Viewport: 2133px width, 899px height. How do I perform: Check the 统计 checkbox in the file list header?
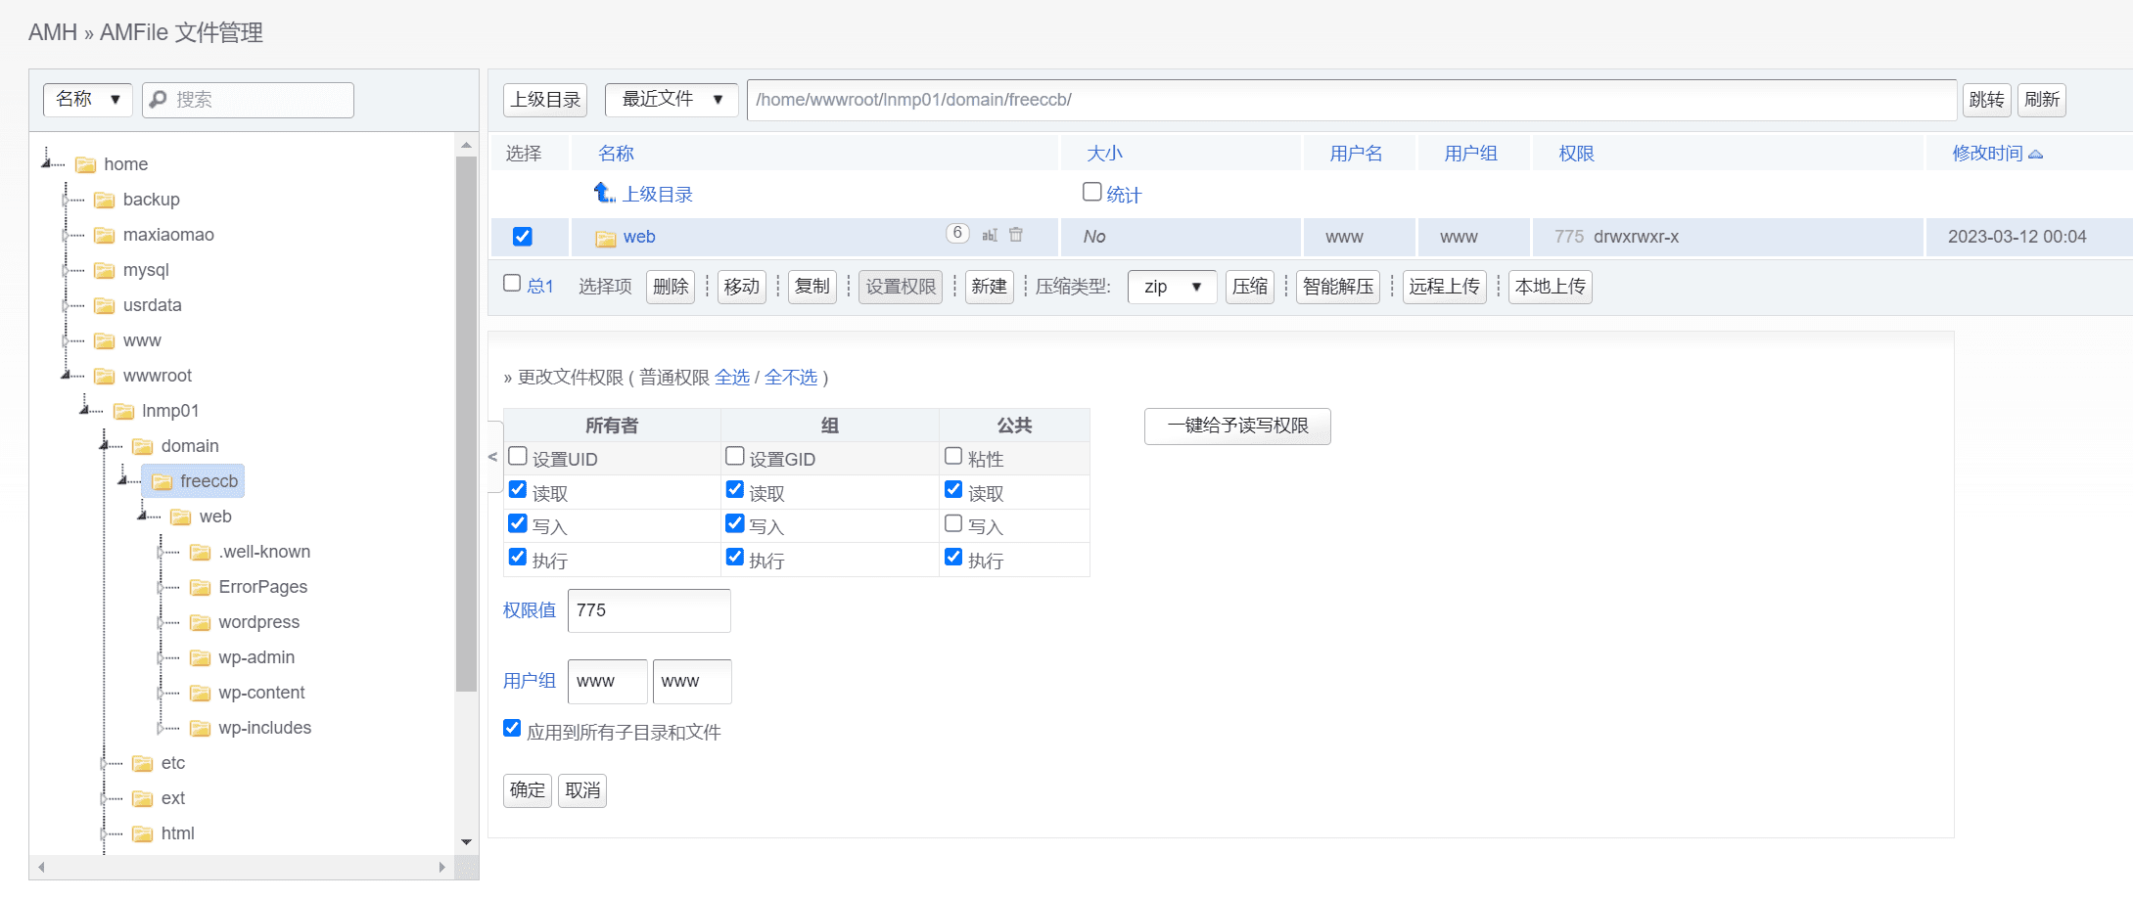point(1091,191)
